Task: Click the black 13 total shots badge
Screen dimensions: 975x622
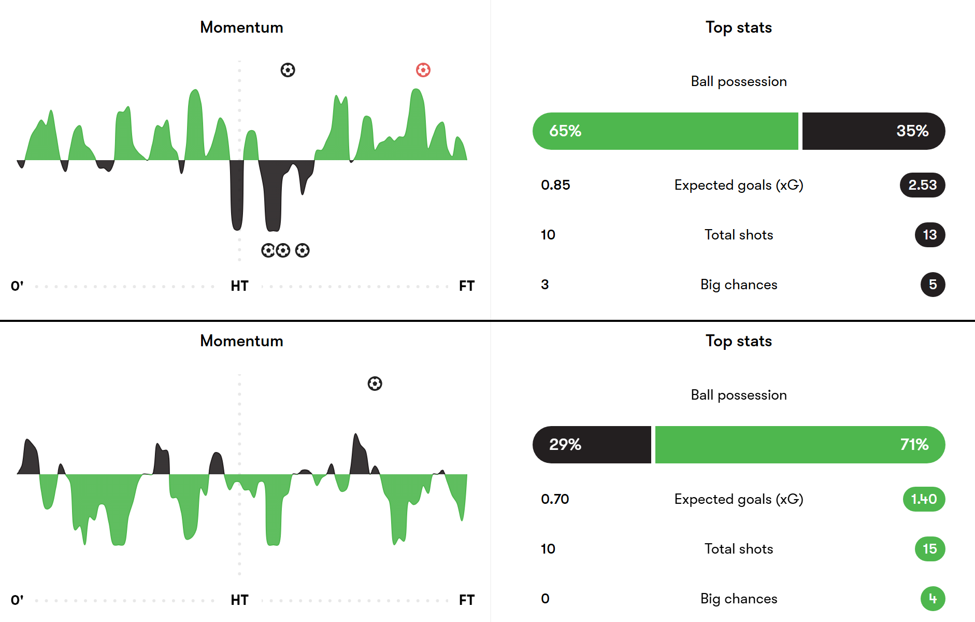Action: pos(929,235)
